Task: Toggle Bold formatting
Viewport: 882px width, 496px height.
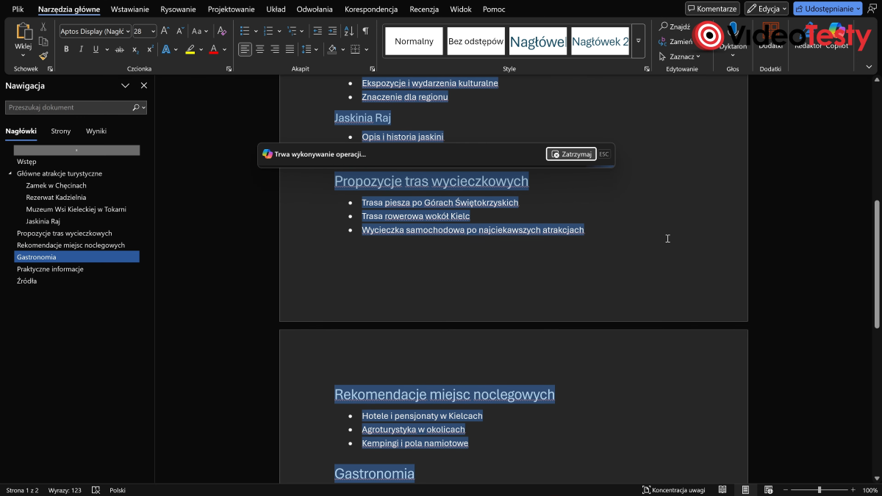Action: click(x=66, y=49)
